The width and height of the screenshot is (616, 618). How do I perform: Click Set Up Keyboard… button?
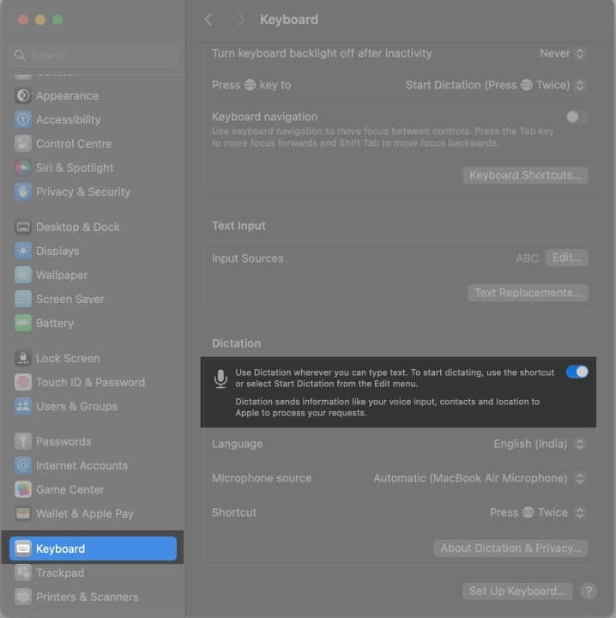pyautogui.click(x=517, y=591)
